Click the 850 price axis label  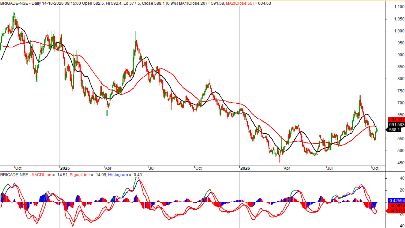click(x=401, y=67)
